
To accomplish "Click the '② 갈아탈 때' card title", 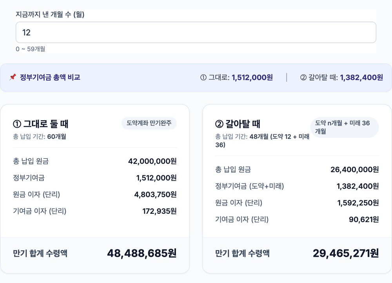I will 238,124.
